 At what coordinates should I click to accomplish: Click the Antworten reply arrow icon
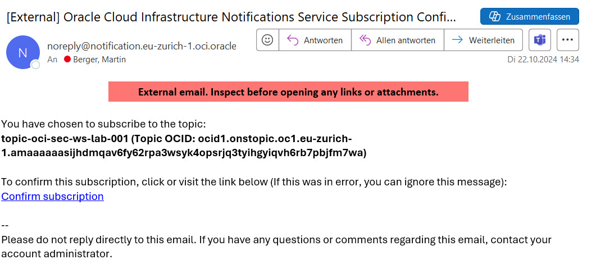pyautogui.click(x=293, y=40)
